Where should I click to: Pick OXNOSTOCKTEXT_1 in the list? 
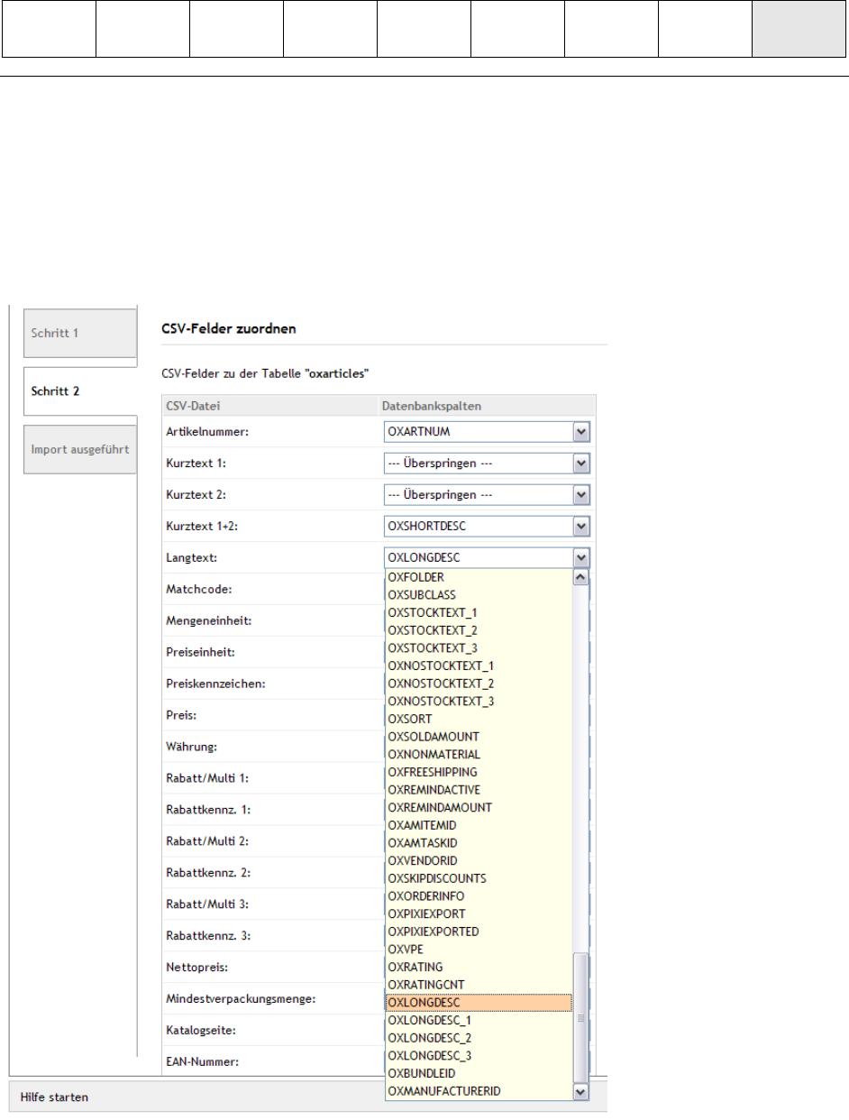click(x=479, y=666)
